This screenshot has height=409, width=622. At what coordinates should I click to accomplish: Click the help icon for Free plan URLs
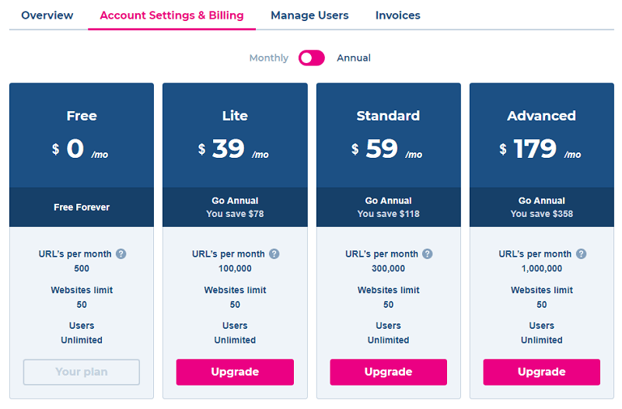121,254
